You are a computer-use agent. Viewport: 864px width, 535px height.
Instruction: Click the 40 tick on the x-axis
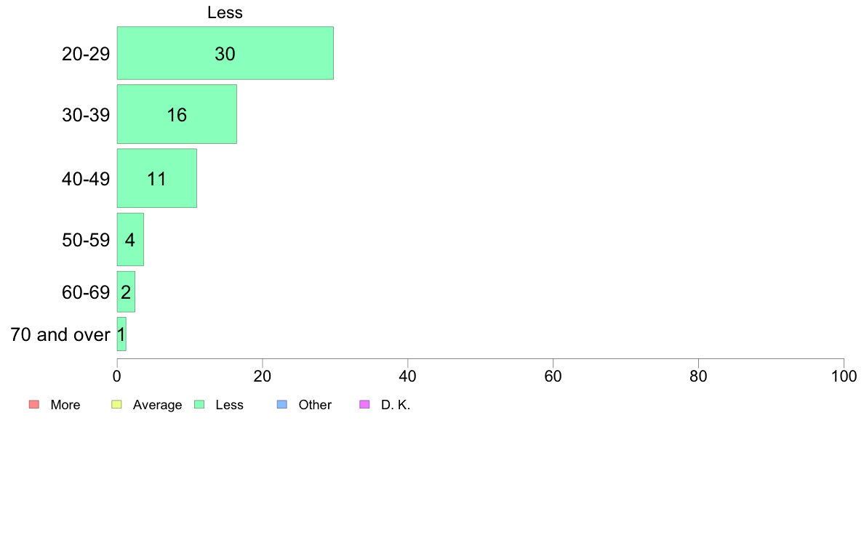[408, 377]
